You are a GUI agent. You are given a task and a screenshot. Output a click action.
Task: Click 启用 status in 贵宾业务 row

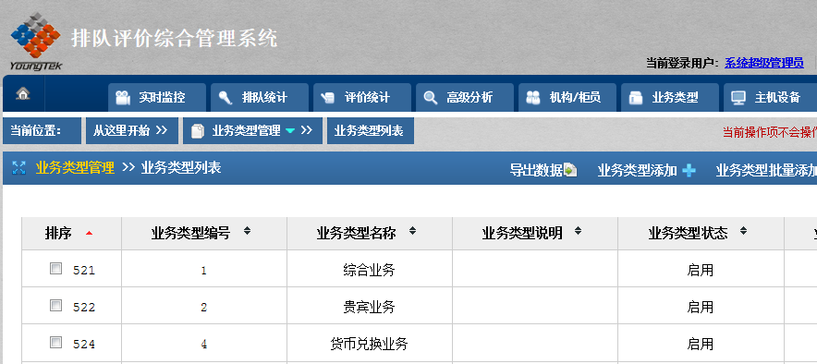coord(701,307)
